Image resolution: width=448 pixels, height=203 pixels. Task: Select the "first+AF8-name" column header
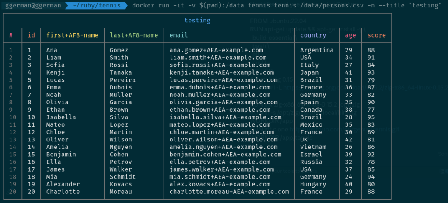coord(72,35)
